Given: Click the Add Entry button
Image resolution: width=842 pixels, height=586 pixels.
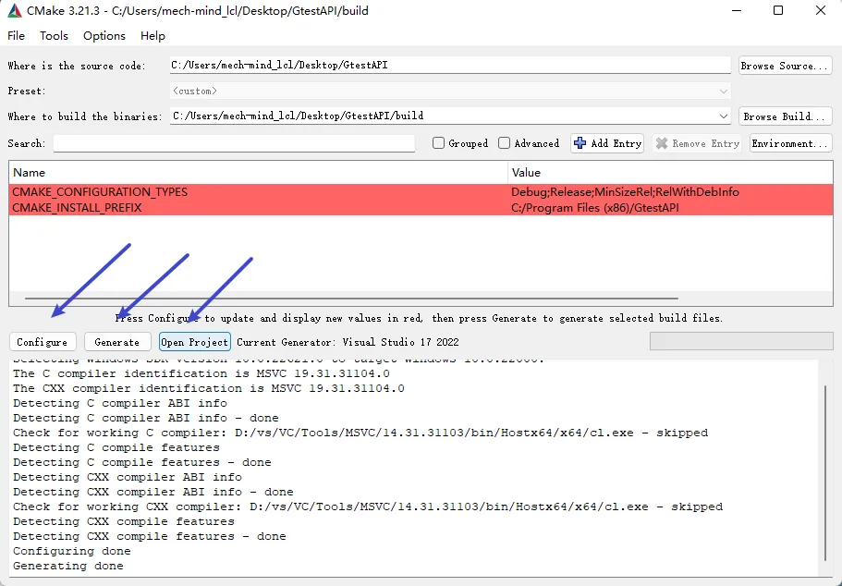Looking at the screenshot, I should pyautogui.click(x=607, y=143).
